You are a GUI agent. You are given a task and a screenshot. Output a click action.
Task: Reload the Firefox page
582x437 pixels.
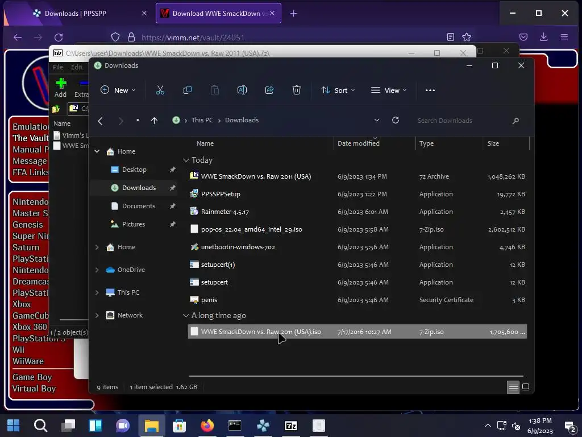point(59,37)
